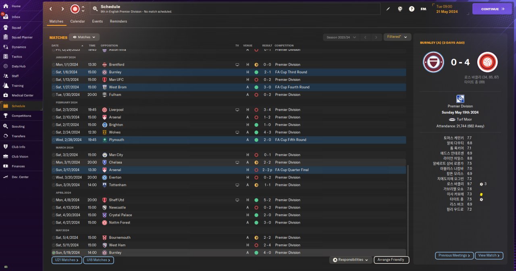Image resolution: width=516 pixels, height=271 pixels.
Task: Click the Turf Moor stadium name
Action: tap(464, 119)
